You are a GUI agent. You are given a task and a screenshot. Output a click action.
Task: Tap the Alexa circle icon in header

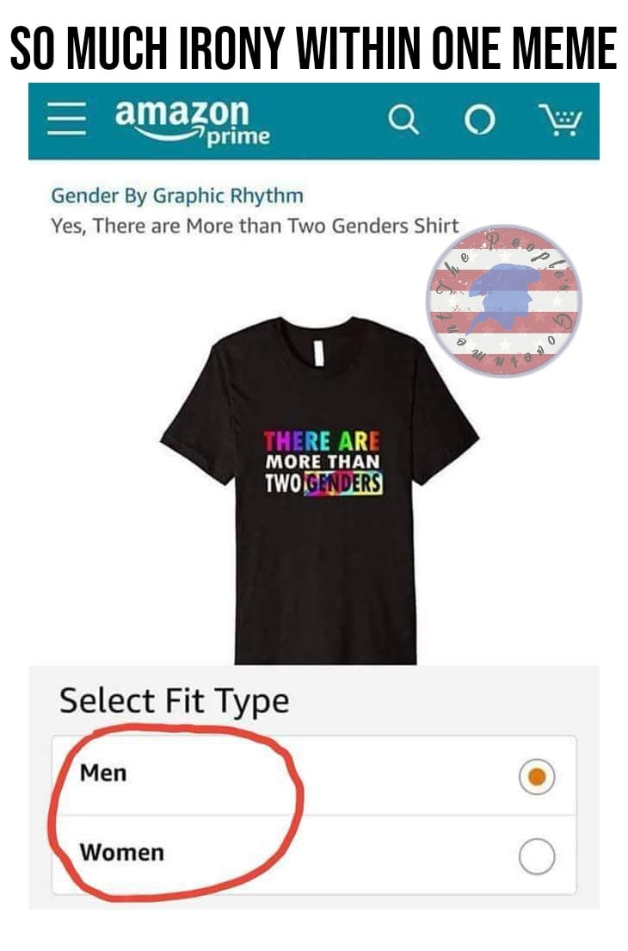pos(480,120)
